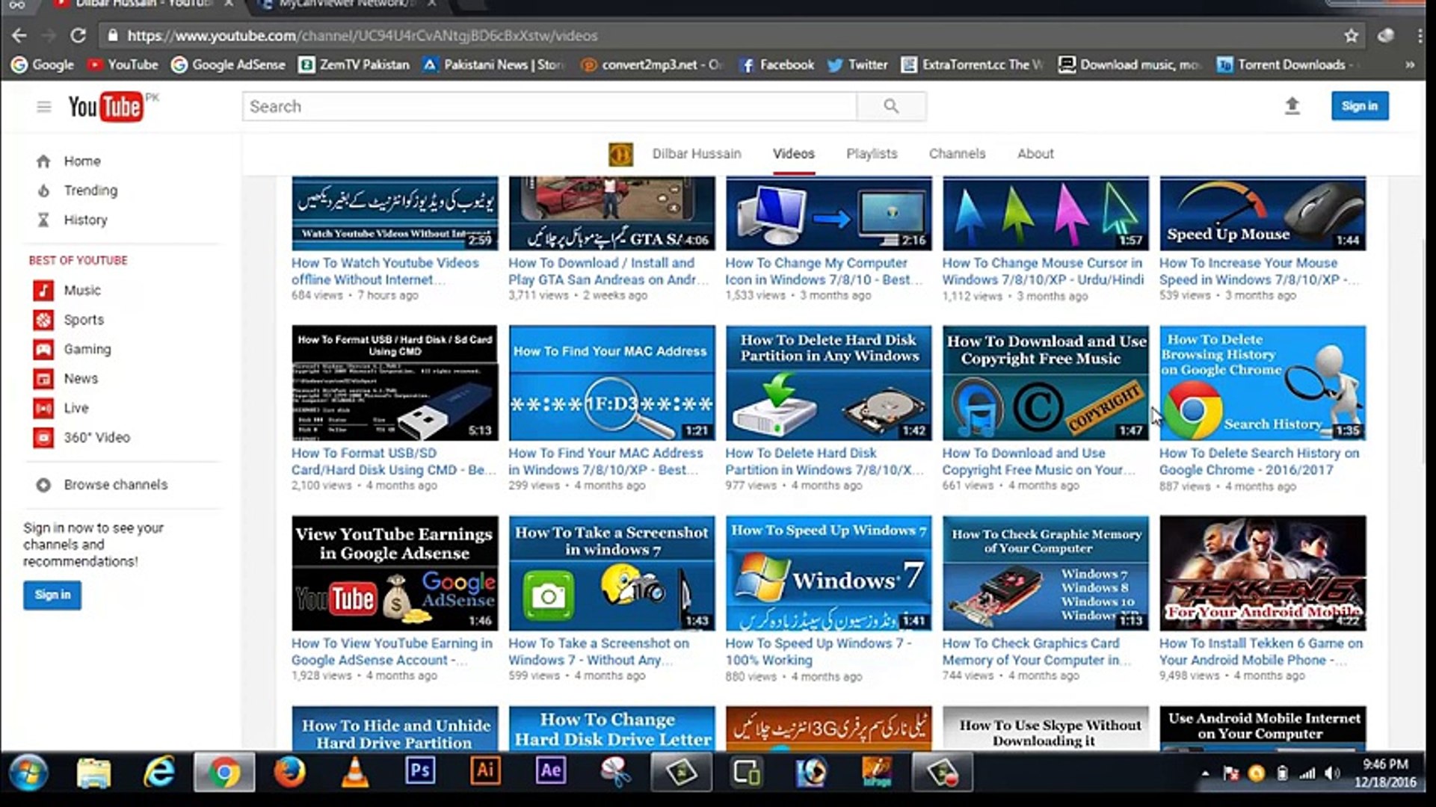Open Chrome's three-dot menu
The height and width of the screenshot is (807, 1436).
pos(1420,35)
